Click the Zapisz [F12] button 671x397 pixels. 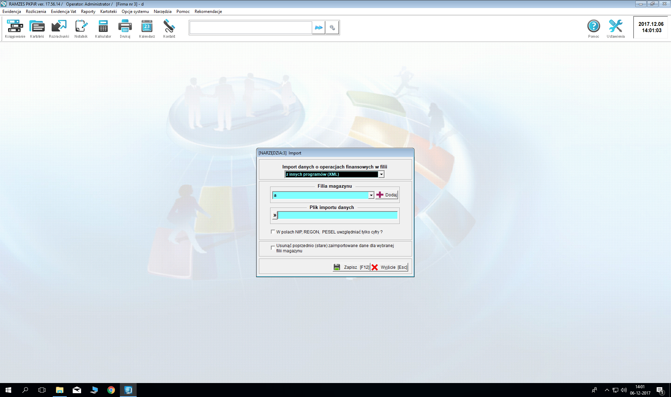tap(351, 267)
